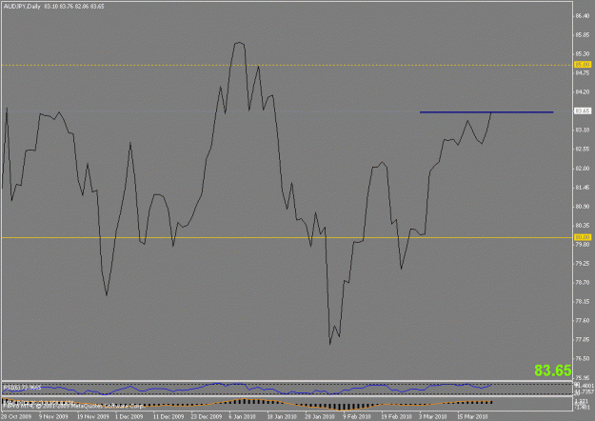Click the 1 Dec 2009 date label
595x421 pixels.
coord(129,416)
